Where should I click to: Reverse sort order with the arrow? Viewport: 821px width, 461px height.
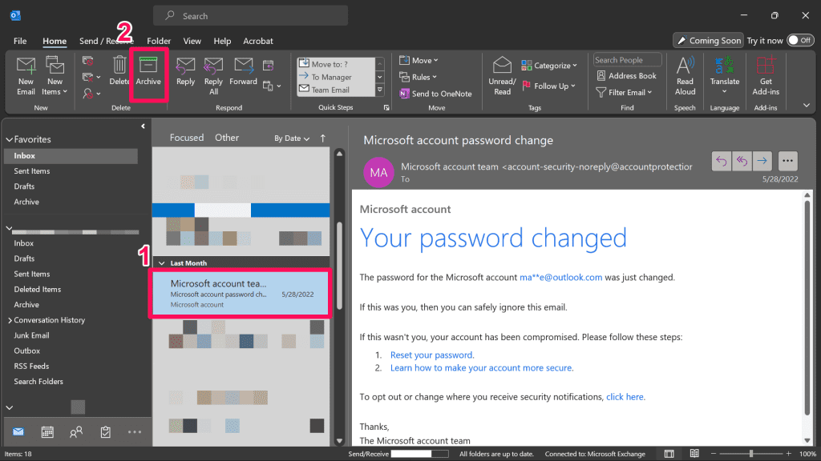(x=323, y=138)
